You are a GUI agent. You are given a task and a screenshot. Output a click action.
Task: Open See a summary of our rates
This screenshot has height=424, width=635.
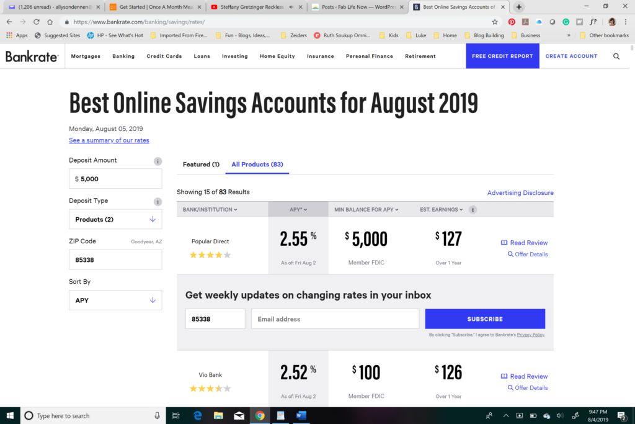coord(109,140)
